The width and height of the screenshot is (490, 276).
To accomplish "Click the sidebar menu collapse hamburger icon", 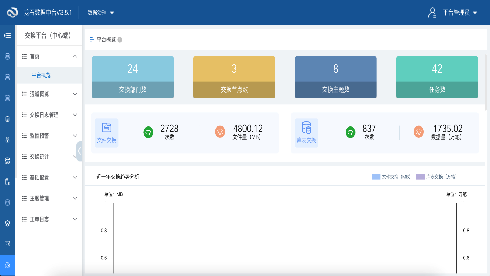I will tap(7, 36).
